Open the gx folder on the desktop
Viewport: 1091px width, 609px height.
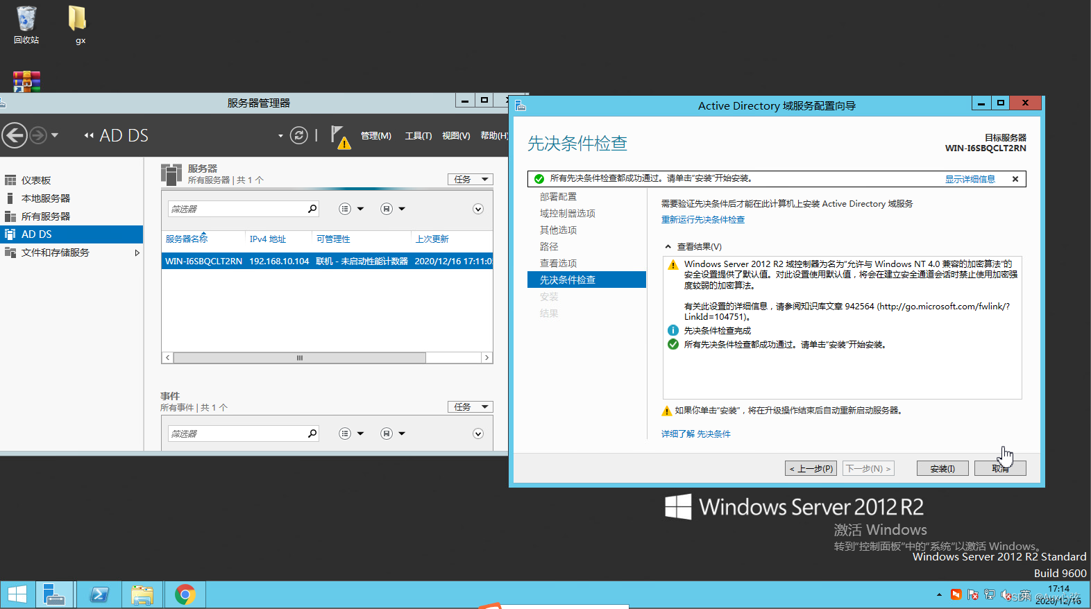click(78, 25)
